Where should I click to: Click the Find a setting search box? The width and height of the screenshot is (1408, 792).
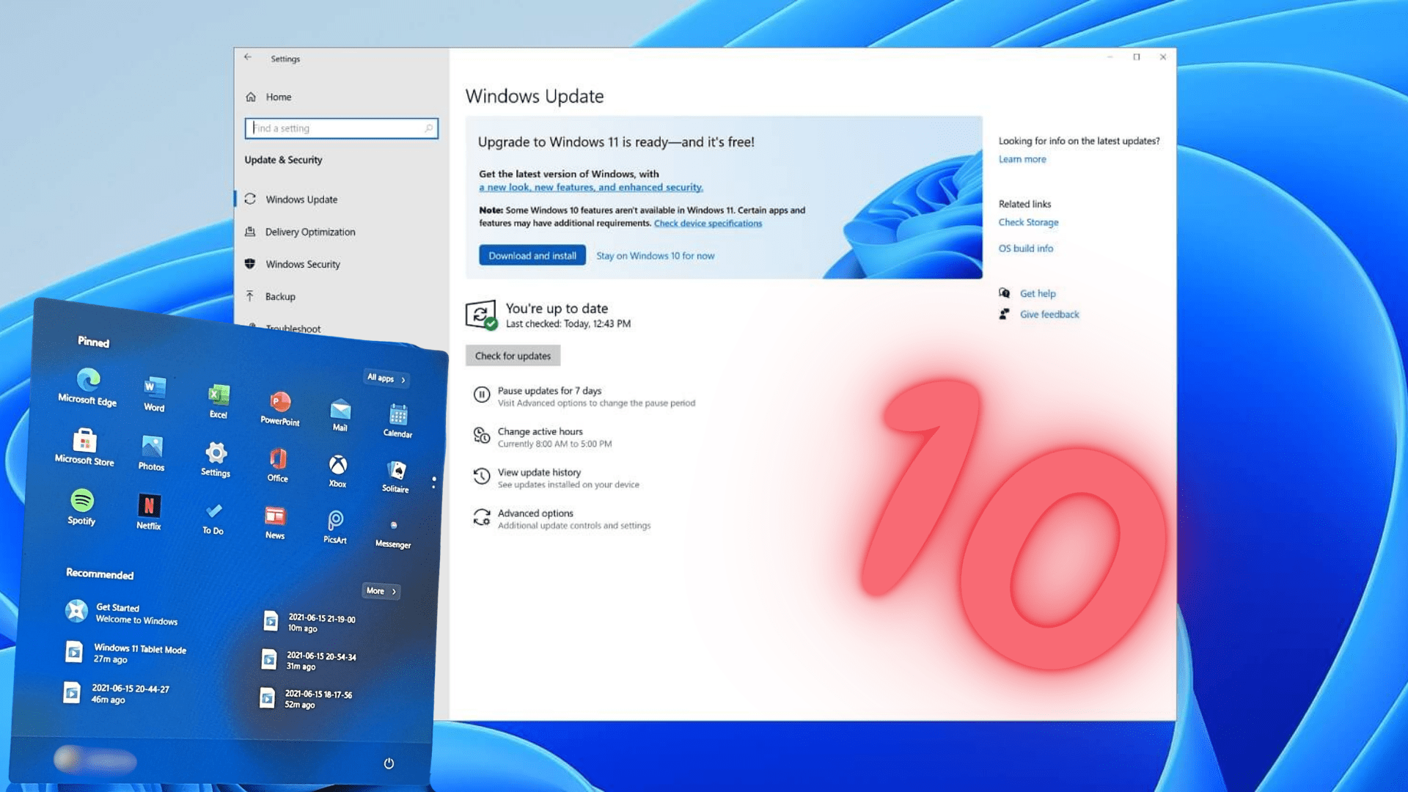(341, 128)
